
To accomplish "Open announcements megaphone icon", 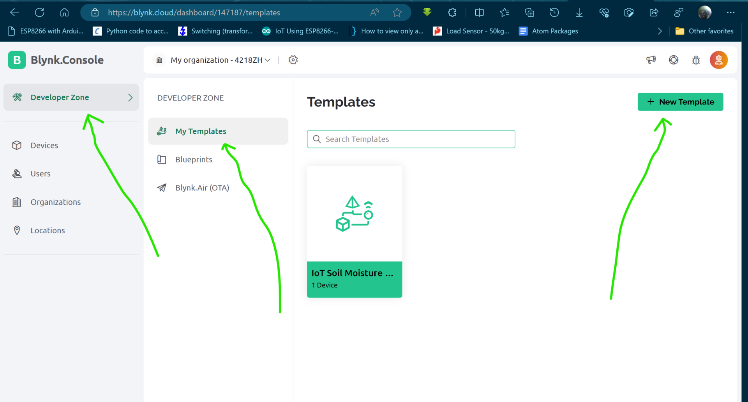I will tap(651, 60).
